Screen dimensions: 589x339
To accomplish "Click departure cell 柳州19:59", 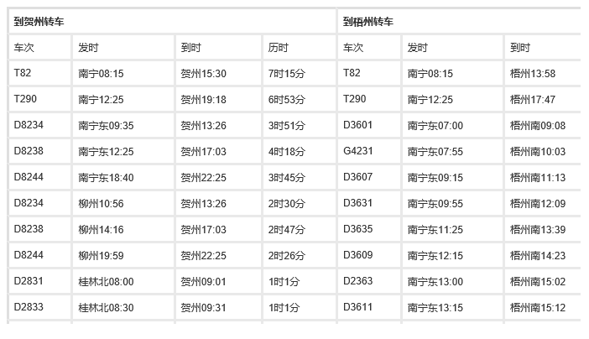I will coord(101,256).
